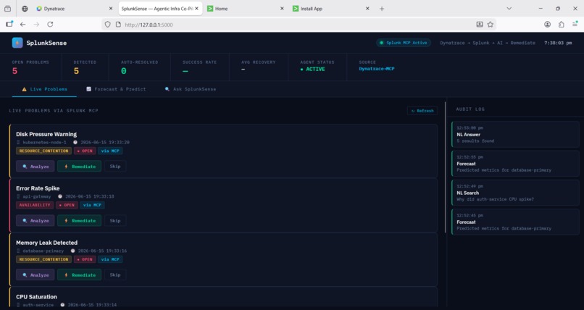Click AVAILABILITY tag on Error Rate Spike
The height and width of the screenshot is (310, 584).
click(x=35, y=205)
